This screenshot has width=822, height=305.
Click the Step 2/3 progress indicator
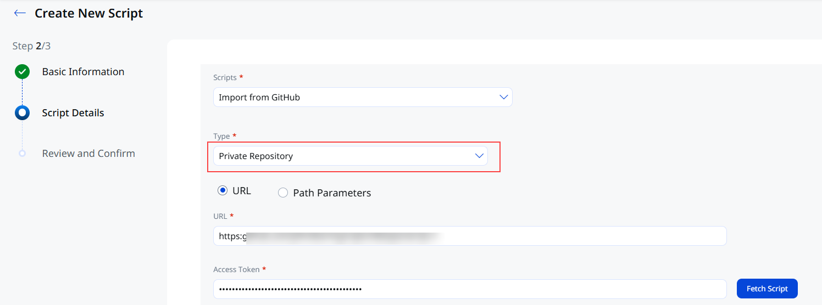click(x=31, y=46)
